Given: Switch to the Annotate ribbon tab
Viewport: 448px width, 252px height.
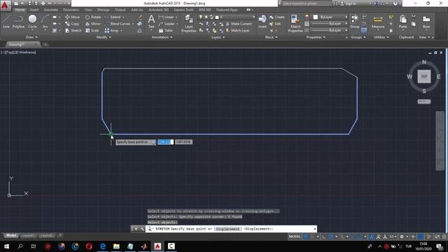Looking at the screenshot, I should [51, 10].
